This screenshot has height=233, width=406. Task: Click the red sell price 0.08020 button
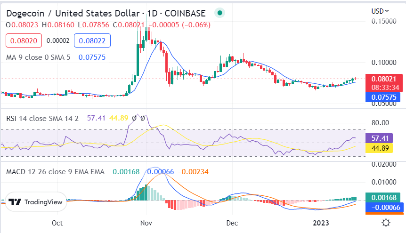(x=24, y=41)
